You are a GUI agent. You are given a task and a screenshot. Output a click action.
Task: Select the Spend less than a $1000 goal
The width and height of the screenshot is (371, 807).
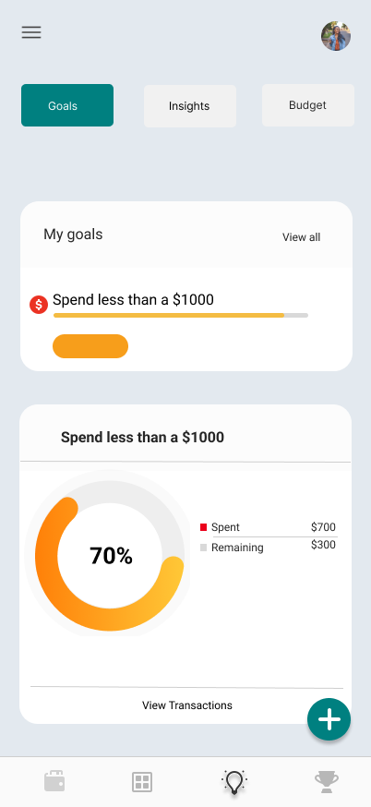[133, 299]
